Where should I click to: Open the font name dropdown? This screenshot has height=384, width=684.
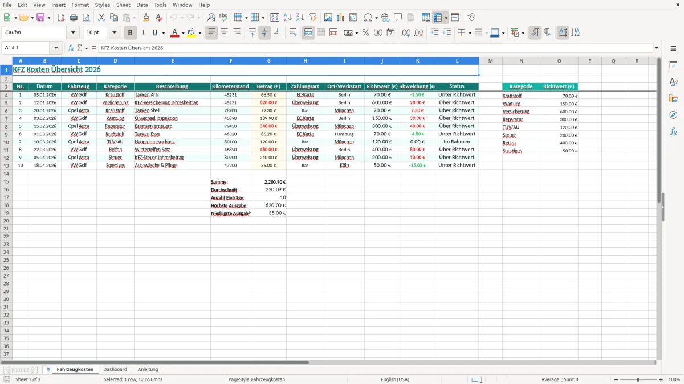click(72, 33)
